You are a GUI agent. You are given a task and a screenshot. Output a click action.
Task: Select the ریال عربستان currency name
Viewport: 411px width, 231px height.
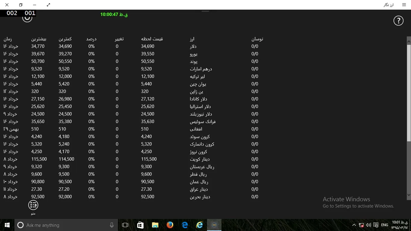pyautogui.click(x=202, y=167)
